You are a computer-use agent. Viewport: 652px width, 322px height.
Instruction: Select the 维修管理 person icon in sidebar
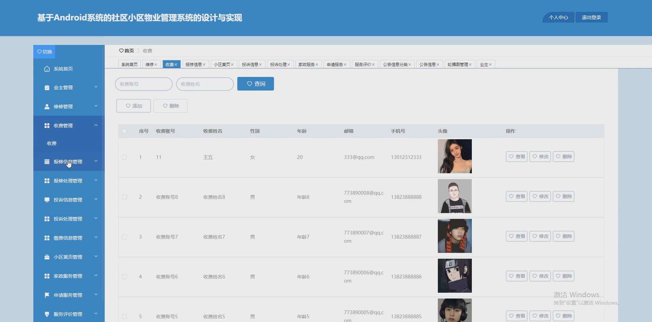coord(47,106)
